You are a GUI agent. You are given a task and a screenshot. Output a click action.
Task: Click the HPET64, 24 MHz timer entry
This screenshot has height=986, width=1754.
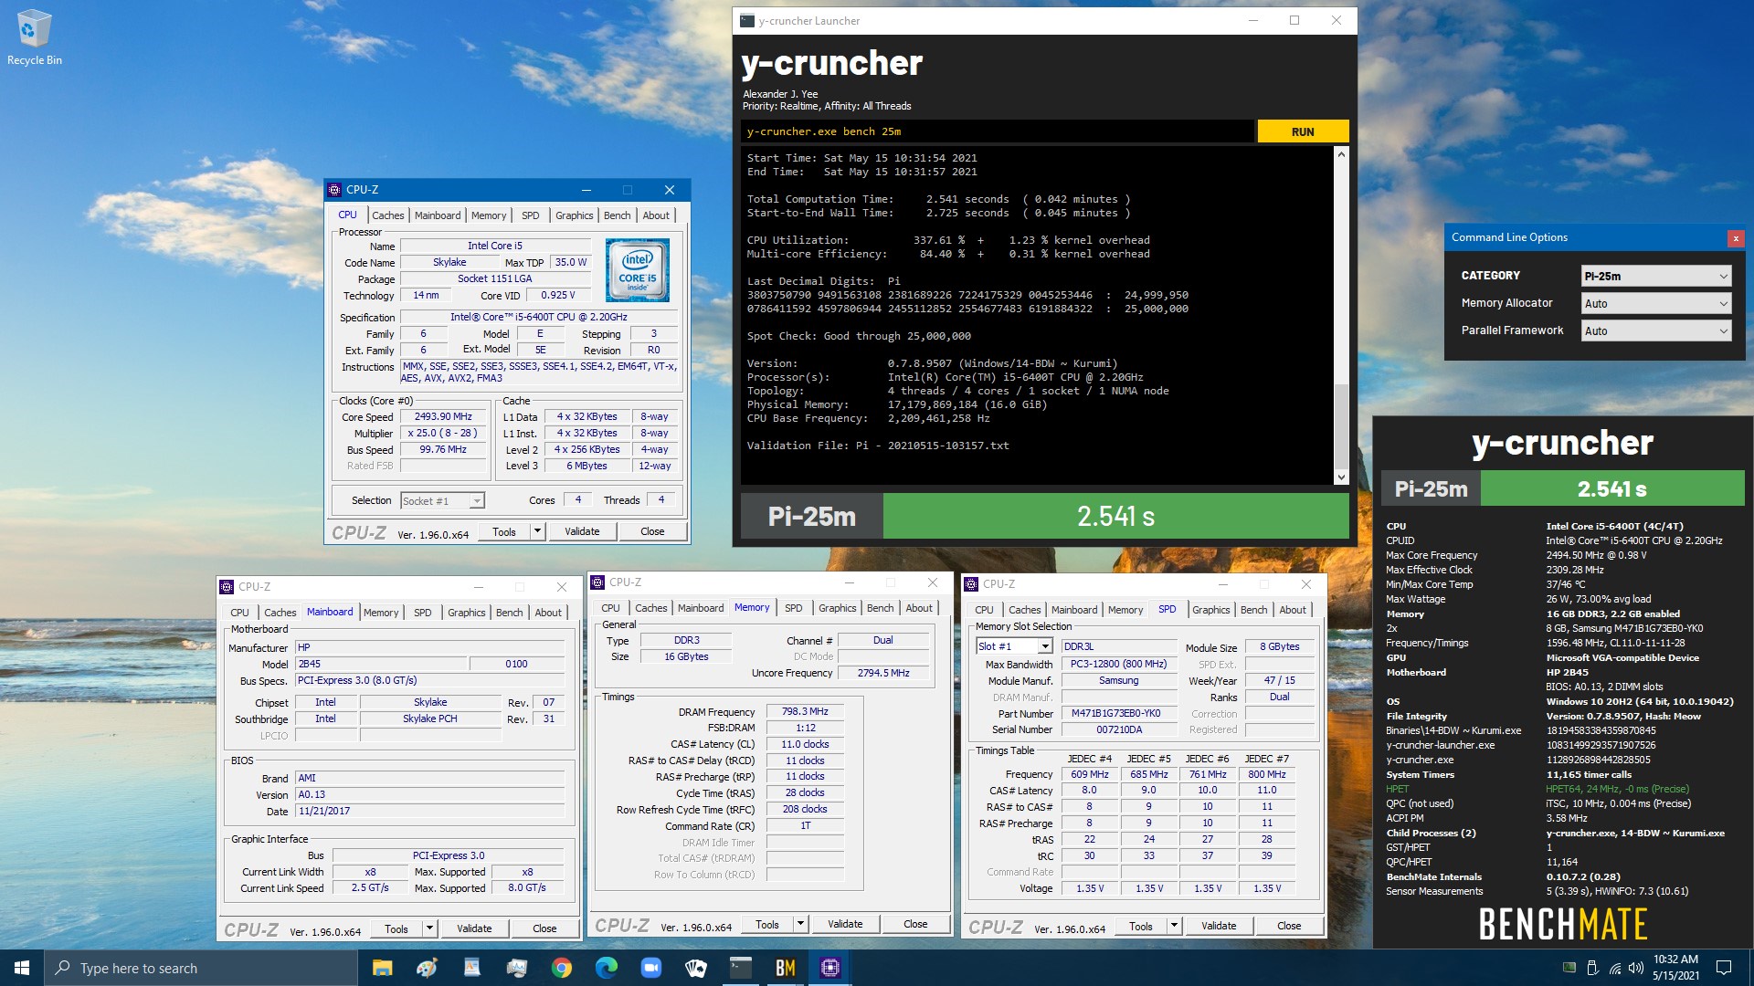[x=1617, y=789]
